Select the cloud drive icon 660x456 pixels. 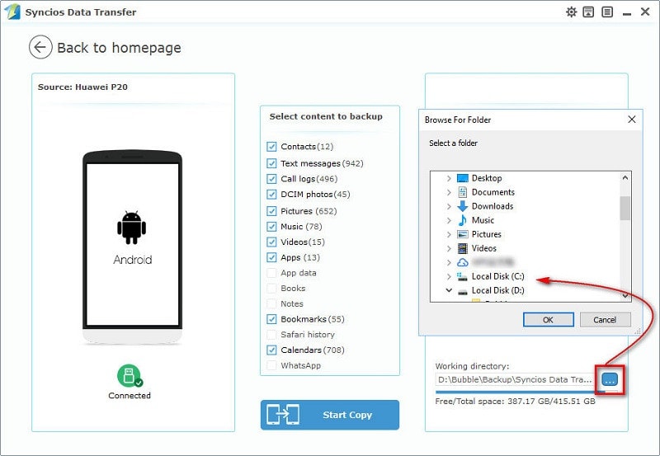pyautogui.click(x=463, y=262)
